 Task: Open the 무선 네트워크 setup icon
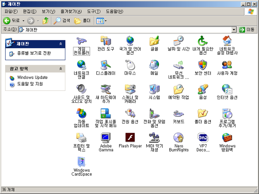(179, 65)
